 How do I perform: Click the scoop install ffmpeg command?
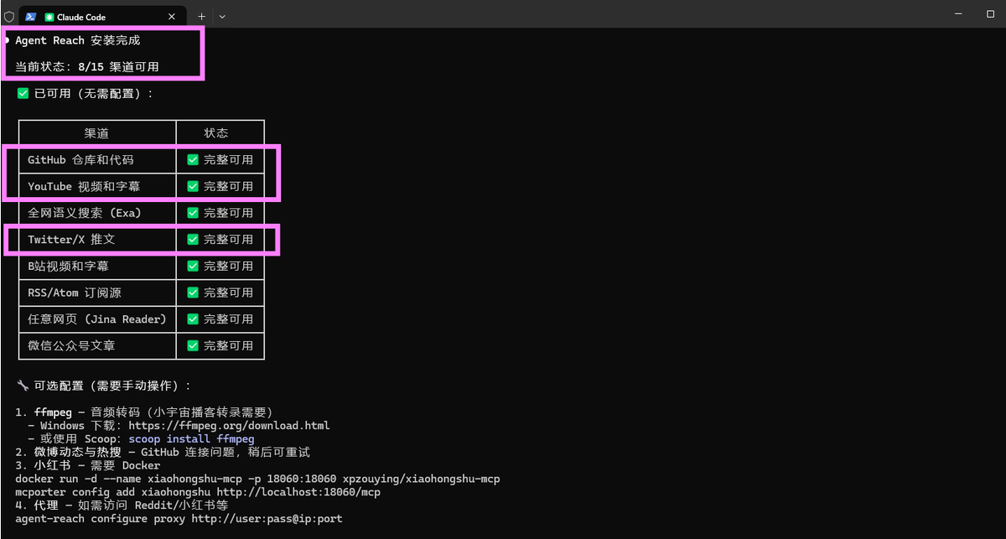coord(191,438)
